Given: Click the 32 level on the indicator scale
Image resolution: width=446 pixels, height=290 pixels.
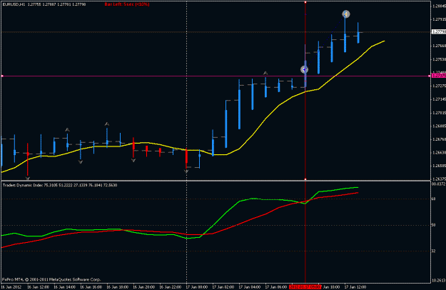Looking at the screenshot, I should coord(433,251).
